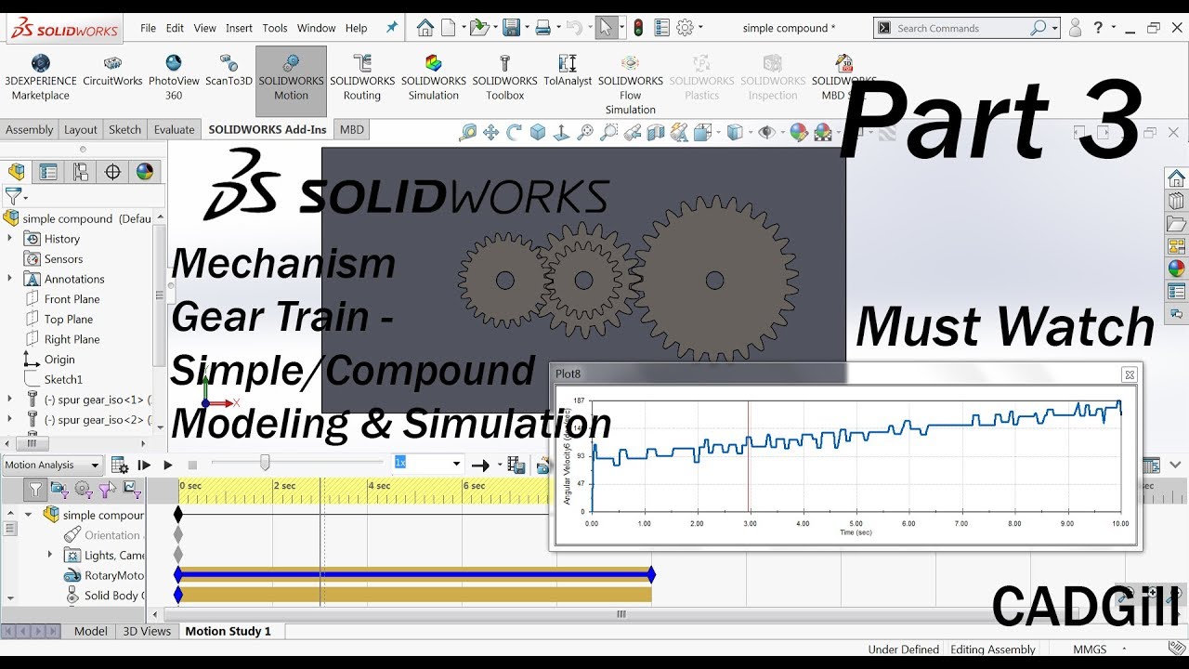Click the Filter Results plot icon
The width and height of the screenshot is (1189, 669).
[132, 489]
